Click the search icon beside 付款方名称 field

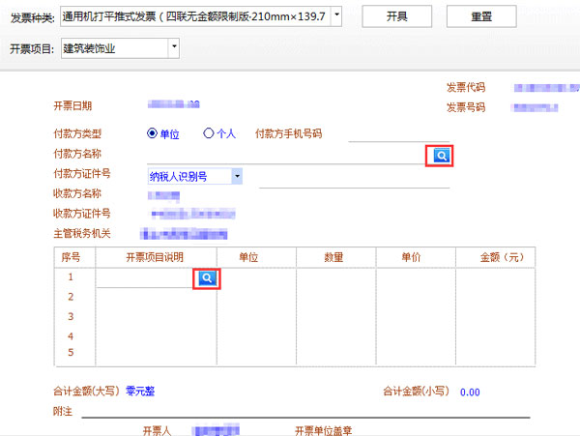(440, 155)
